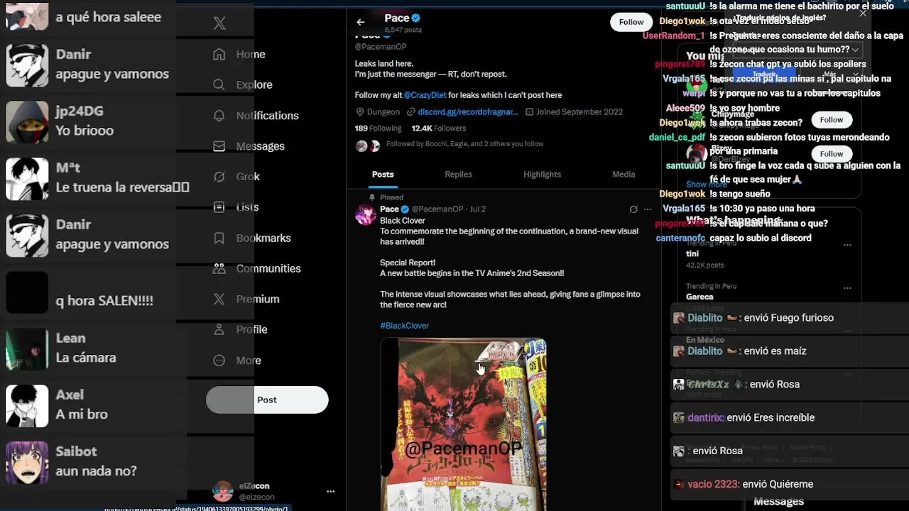This screenshot has height=511, width=909.
Task: Click the Post button
Action: tap(267, 400)
